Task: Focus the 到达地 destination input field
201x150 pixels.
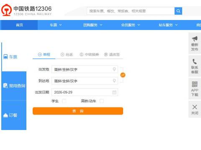Action: tap(85, 81)
